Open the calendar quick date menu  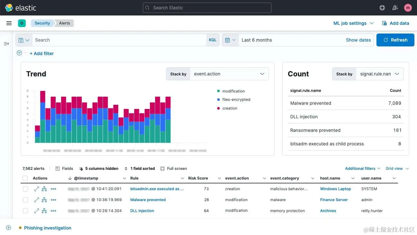pos(230,40)
